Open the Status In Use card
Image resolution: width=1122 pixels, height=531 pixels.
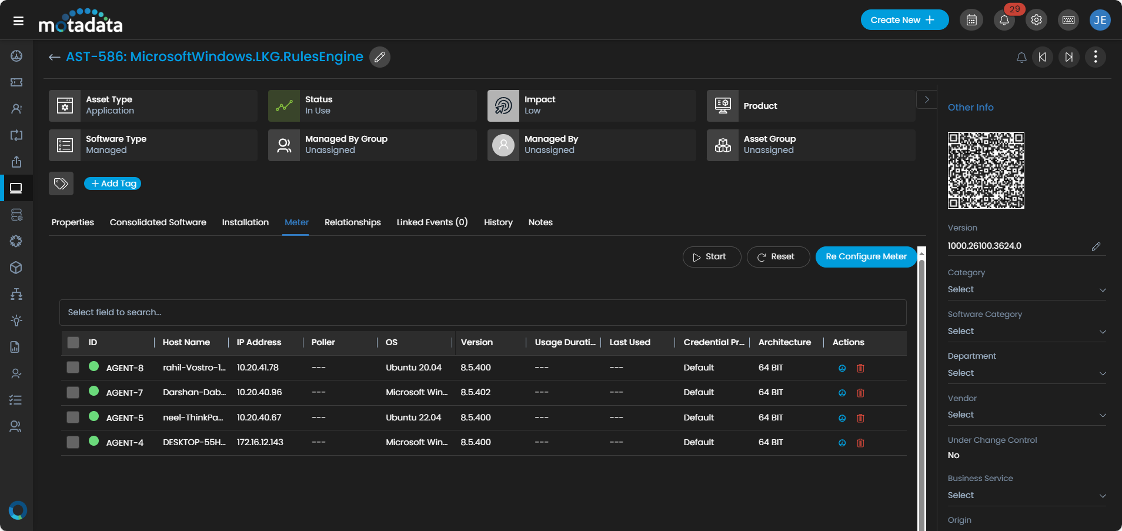point(372,106)
